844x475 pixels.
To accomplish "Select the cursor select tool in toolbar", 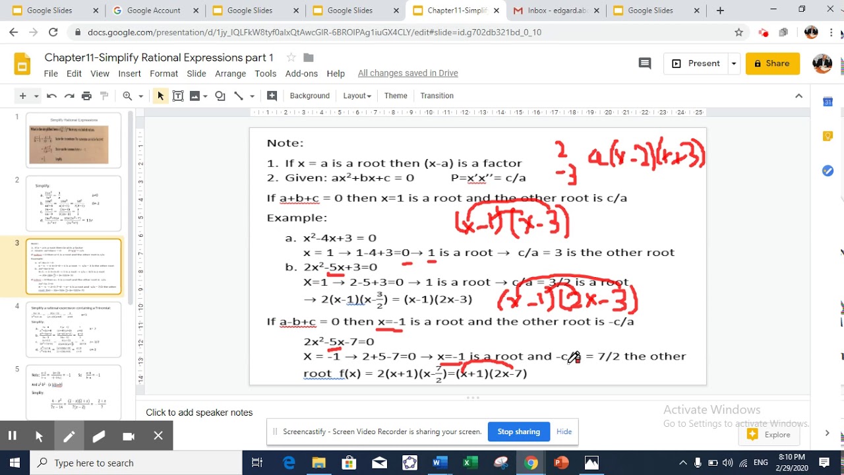I will 160,96.
